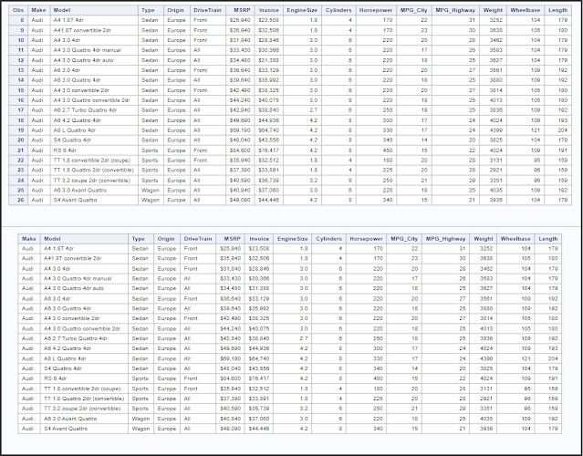Select model 'RS 6 4dr' in Obs row 21
The image size is (583, 456).
click(x=65, y=150)
